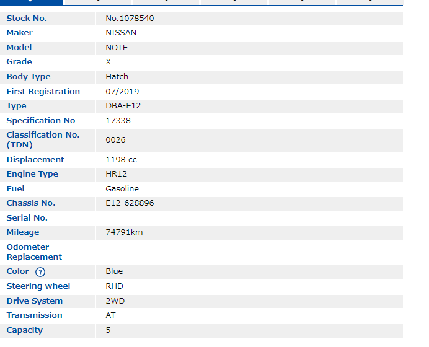Select the 1198 cc displacement value
Viewport: 429px width, 347px height.
point(121,160)
